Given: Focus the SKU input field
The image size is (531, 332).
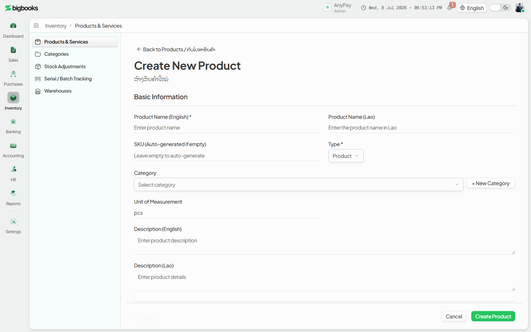Looking at the screenshot, I should [x=227, y=156].
